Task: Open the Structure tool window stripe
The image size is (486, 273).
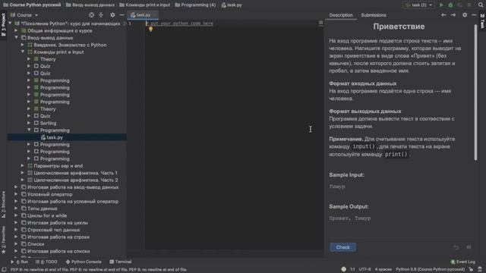Action: 3,204
